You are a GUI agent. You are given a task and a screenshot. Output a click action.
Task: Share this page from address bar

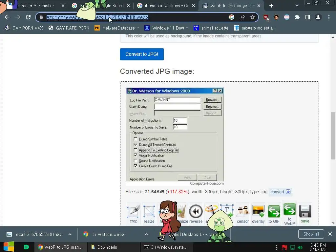(x=242, y=17)
